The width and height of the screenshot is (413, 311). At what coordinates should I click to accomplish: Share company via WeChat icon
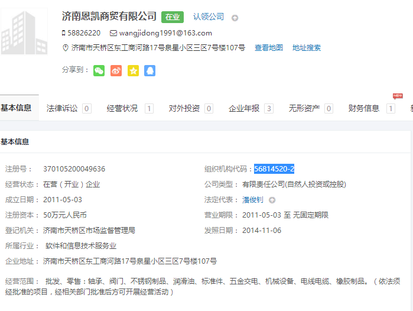coord(99,70)
